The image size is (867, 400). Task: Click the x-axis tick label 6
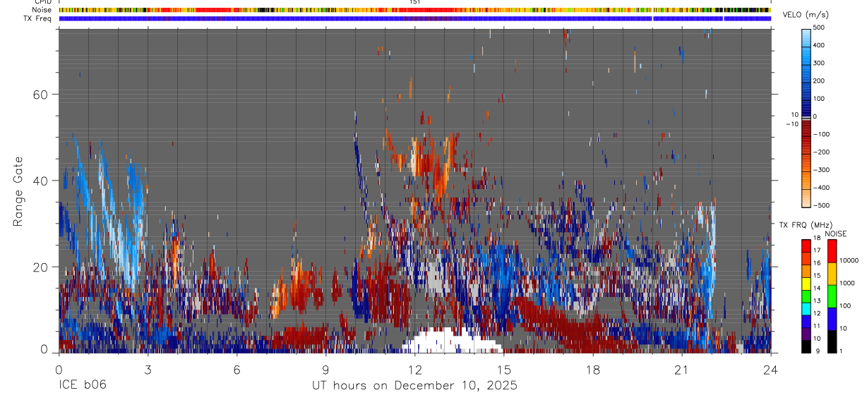point(237,369)
